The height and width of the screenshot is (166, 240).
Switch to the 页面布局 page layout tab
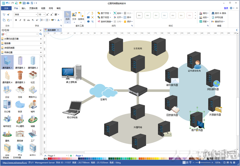pos(33,8)
